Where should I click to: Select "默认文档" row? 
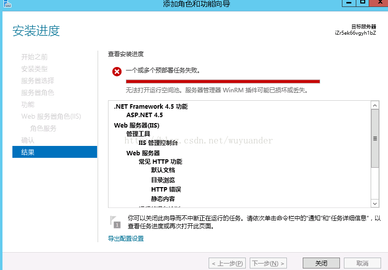click(163, 170)
